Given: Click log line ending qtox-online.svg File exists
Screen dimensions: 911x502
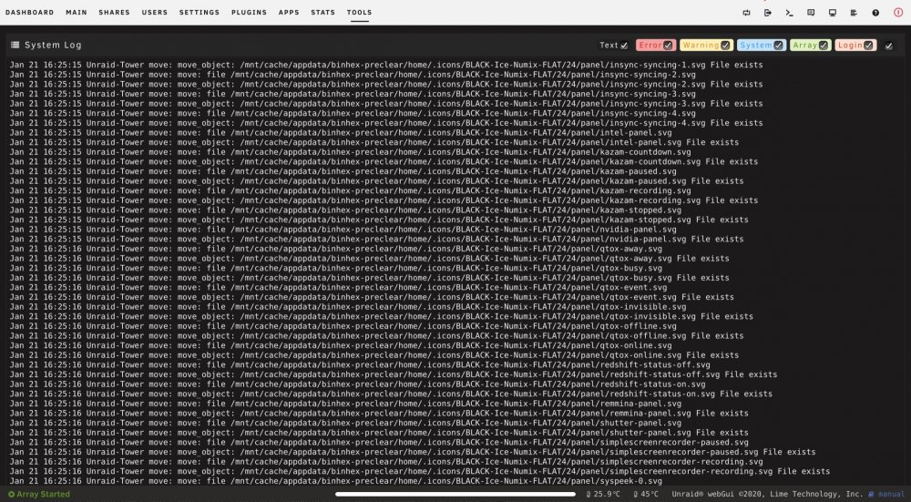Looking at the screenshot, I should 374,355.
